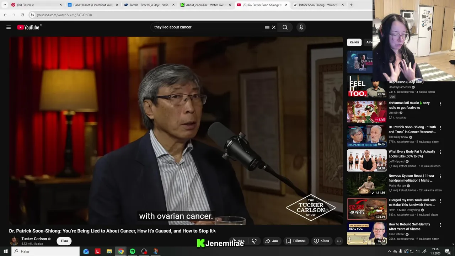Show hidden system tray icons
The width and height of the screenshot is (455, 256).
click(389, 251)
